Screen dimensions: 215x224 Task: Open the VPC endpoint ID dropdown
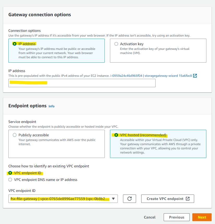tap(113, 199)
